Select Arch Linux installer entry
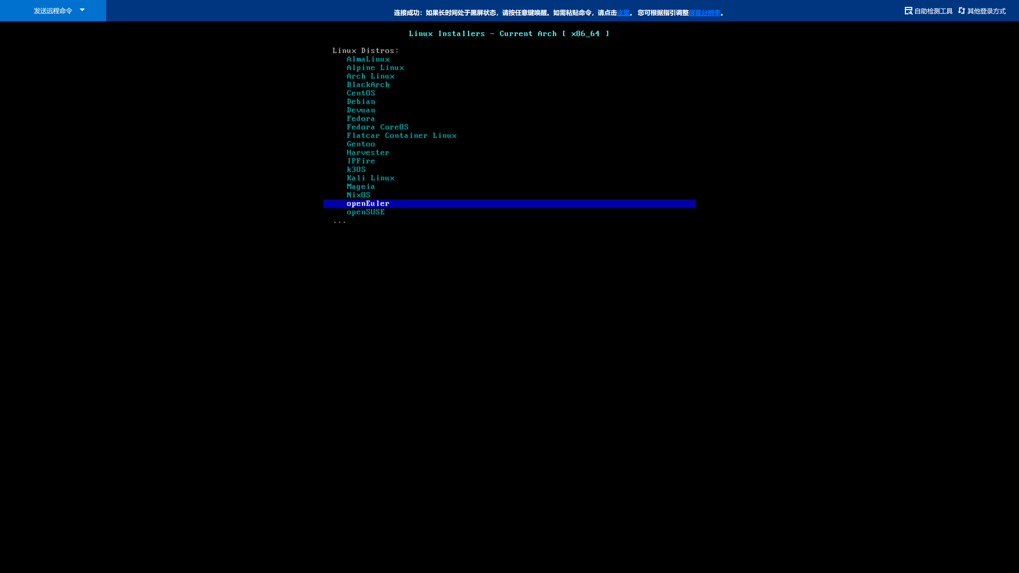Viewport: 1019px width, 573px height. tap(370, 76)
